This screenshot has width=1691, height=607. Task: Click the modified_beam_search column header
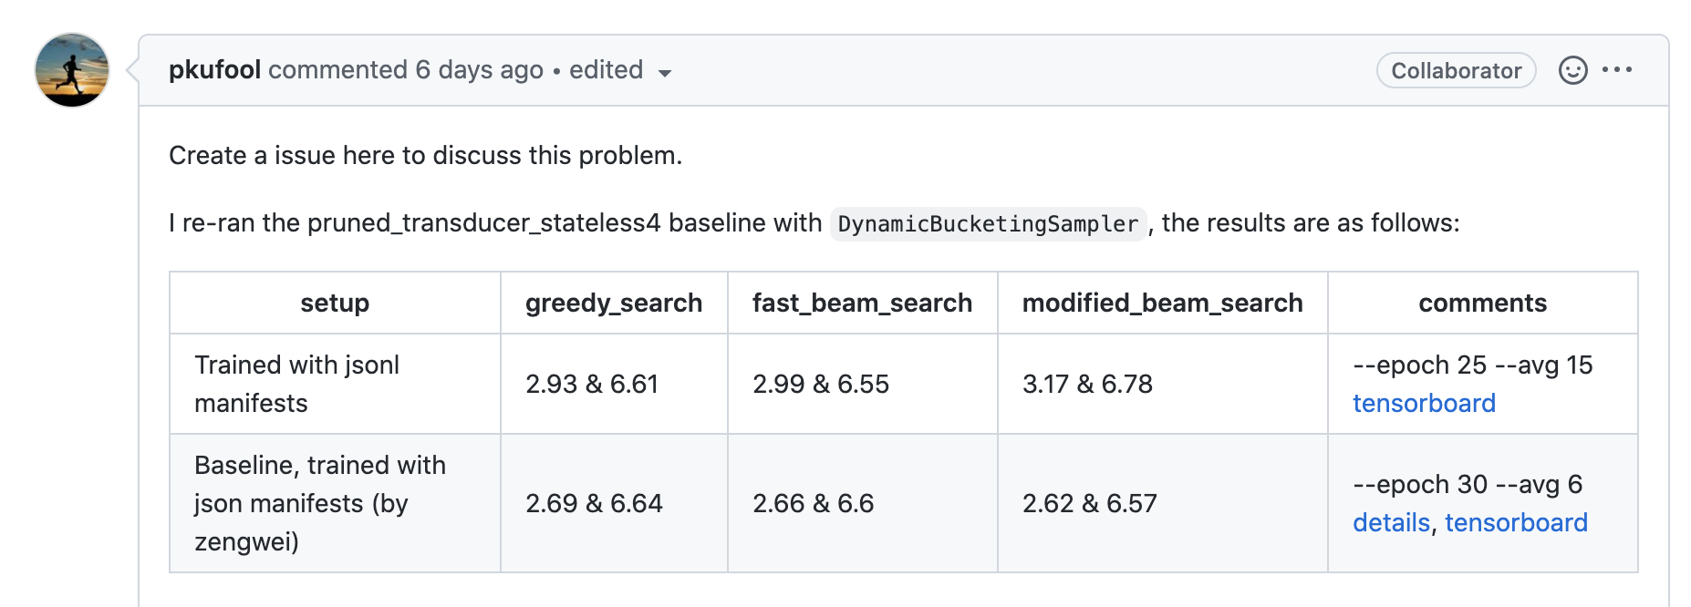point(1162,303)
